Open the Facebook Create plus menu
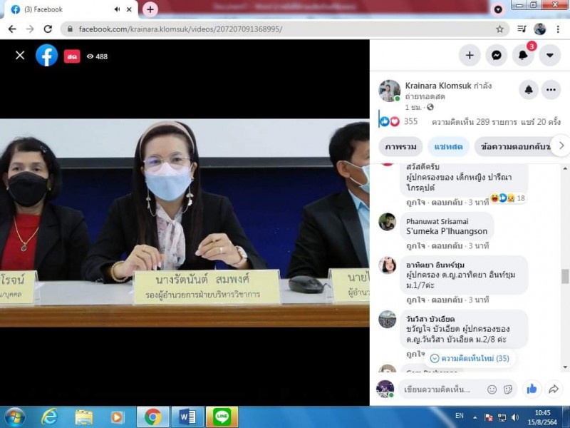Viewport: 570px width, 428px height. click(x=470, y=56)
